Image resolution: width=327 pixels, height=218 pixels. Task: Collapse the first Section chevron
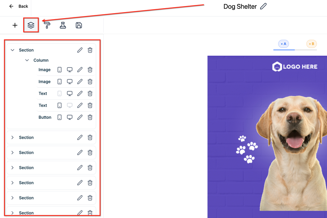(x=12, y=50)
